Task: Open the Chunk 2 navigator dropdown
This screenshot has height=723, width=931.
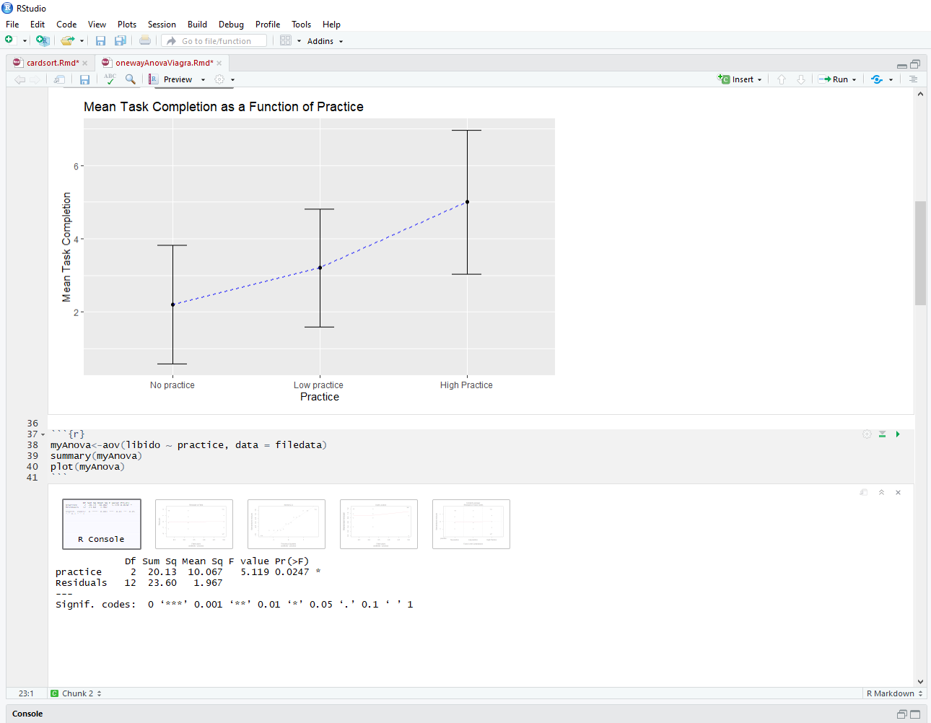Action: coord(76,693)
